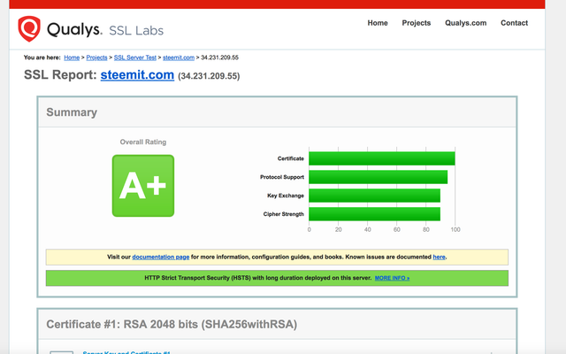Click the Qualys shield logo icon
Viewport: 566px width, 354px height.
coord(29,29)
